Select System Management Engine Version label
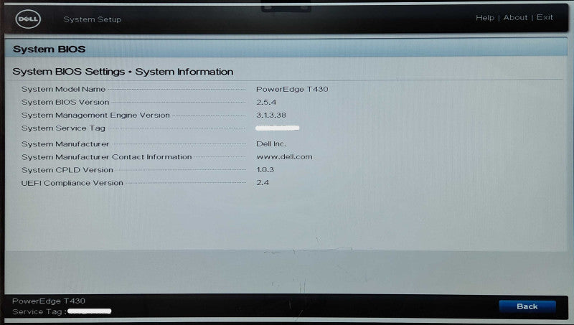The width and height of the screenshot is (574, 325). [x=95, y=115]
